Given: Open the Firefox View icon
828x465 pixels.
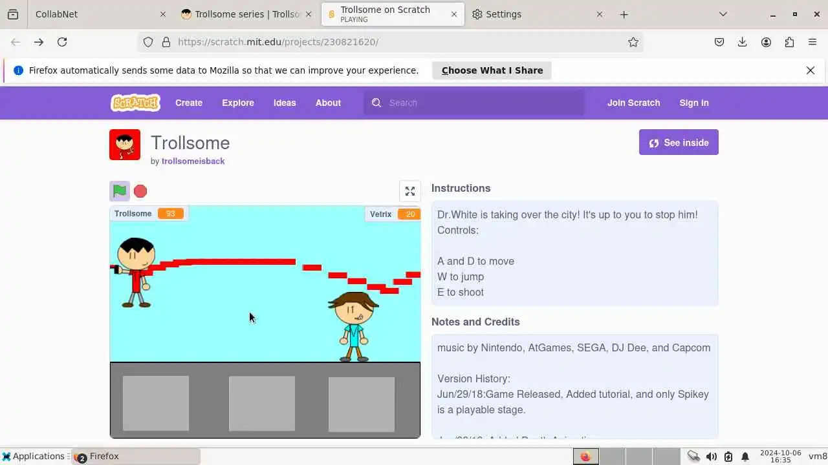Looking at the screenshot, I should [x=13, y=14].
